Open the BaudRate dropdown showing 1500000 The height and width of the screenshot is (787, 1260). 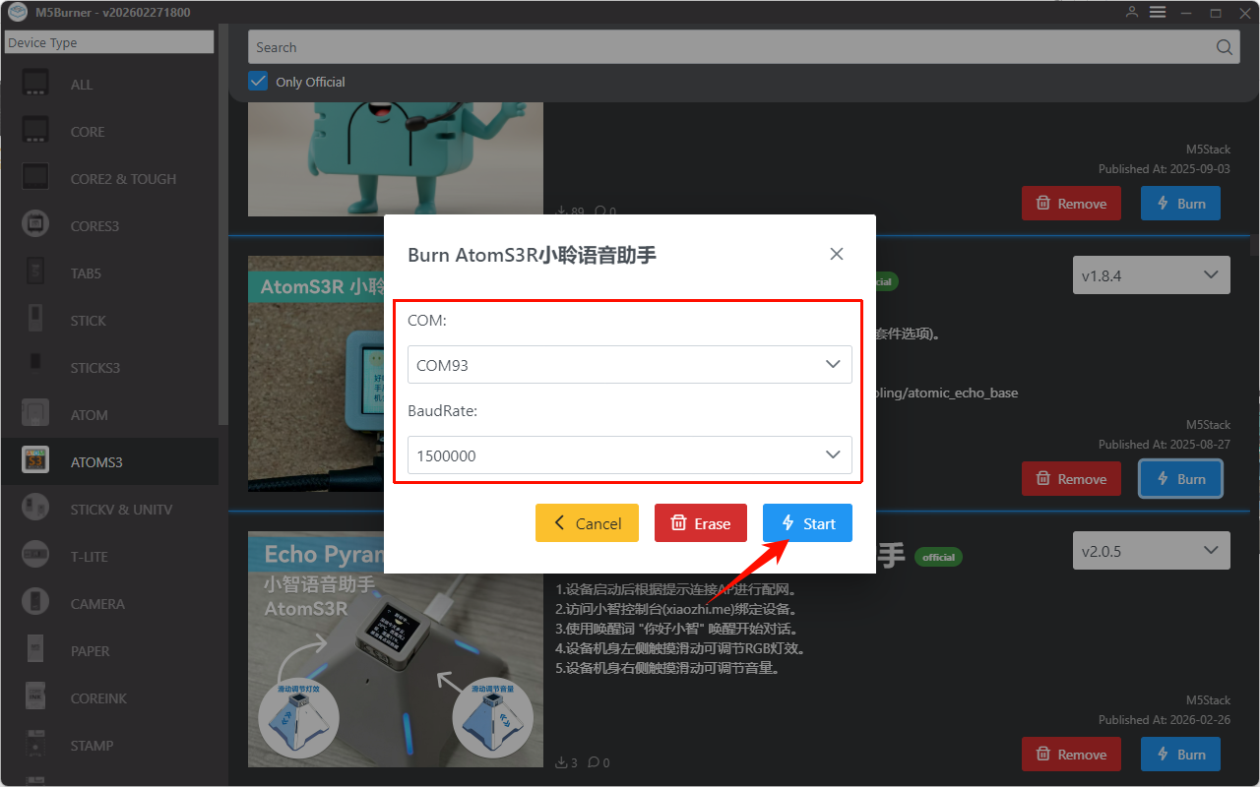(630, 455)
